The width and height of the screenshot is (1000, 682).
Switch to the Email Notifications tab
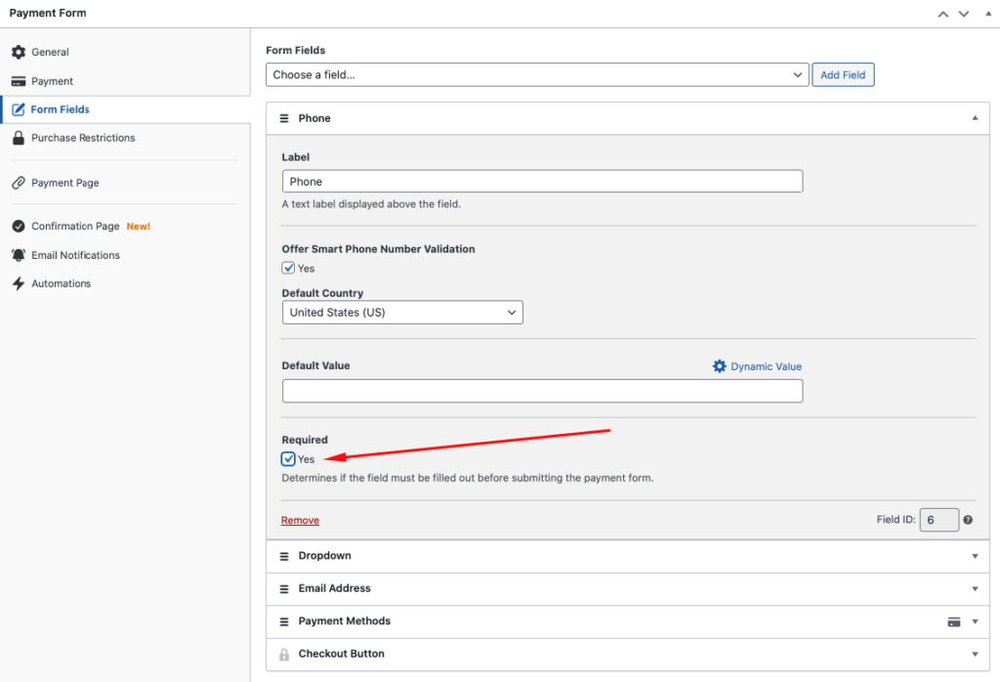pyautogui.click(x=75, y=255)
